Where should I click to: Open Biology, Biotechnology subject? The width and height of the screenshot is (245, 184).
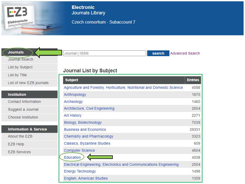83,122
